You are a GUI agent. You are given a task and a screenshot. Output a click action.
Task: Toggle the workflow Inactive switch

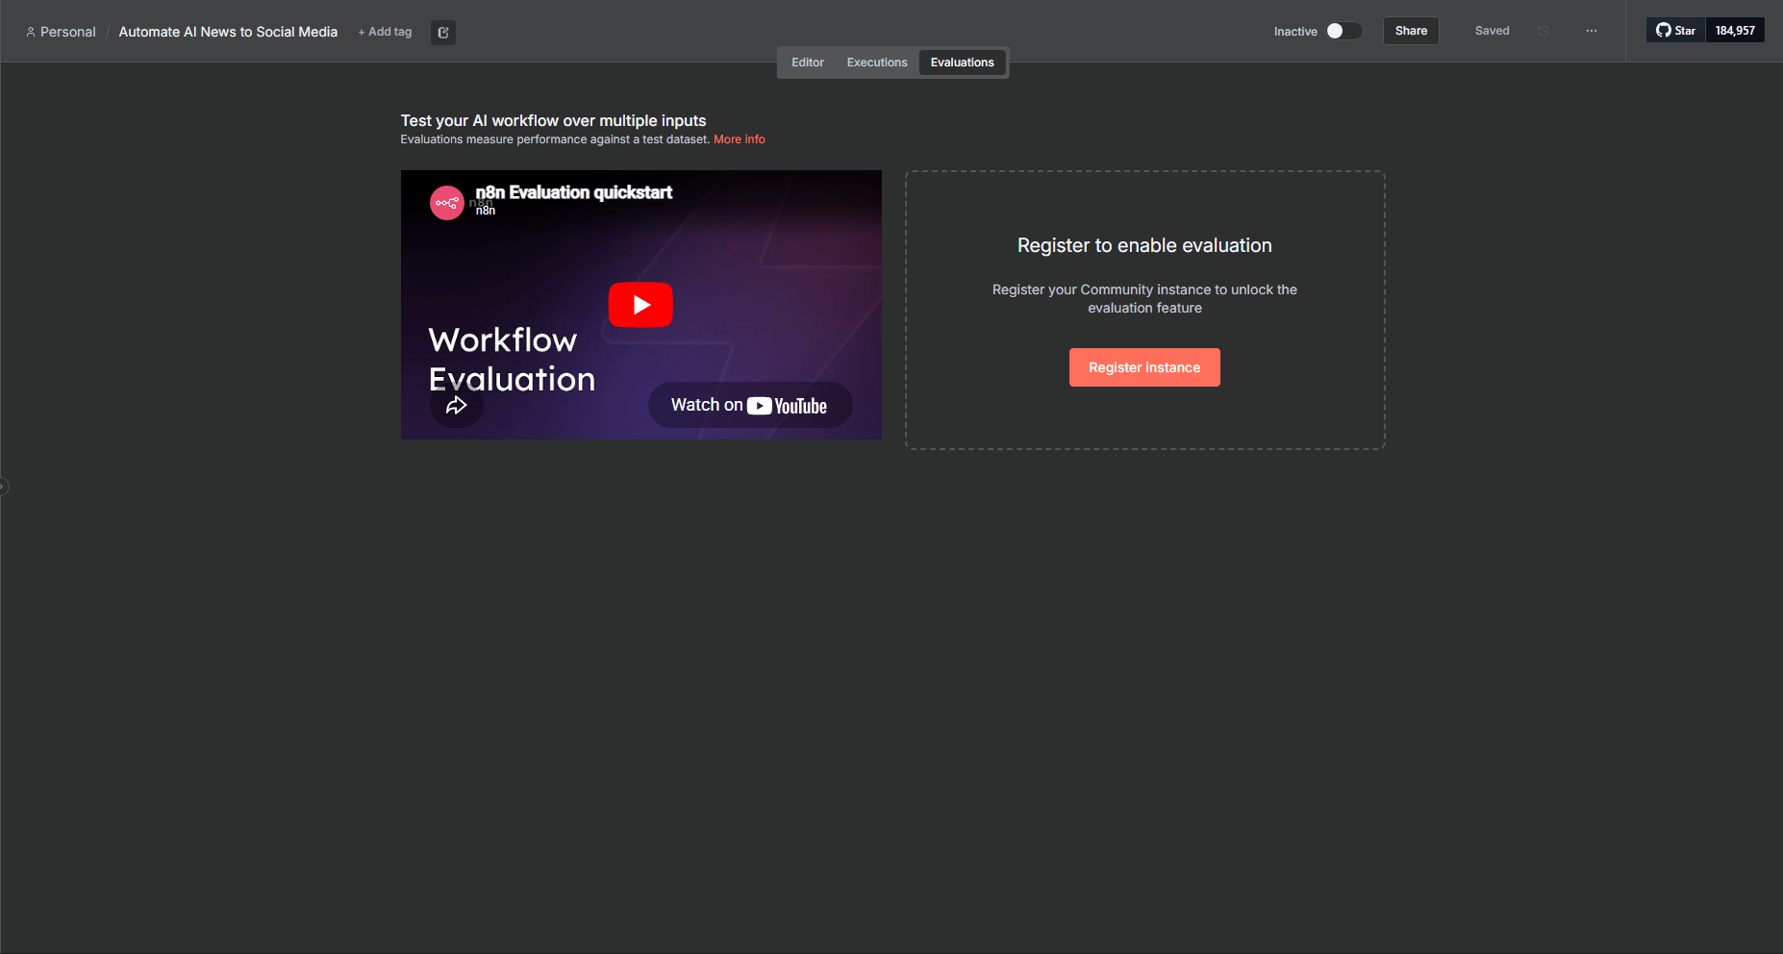(x=1344, y=31)
